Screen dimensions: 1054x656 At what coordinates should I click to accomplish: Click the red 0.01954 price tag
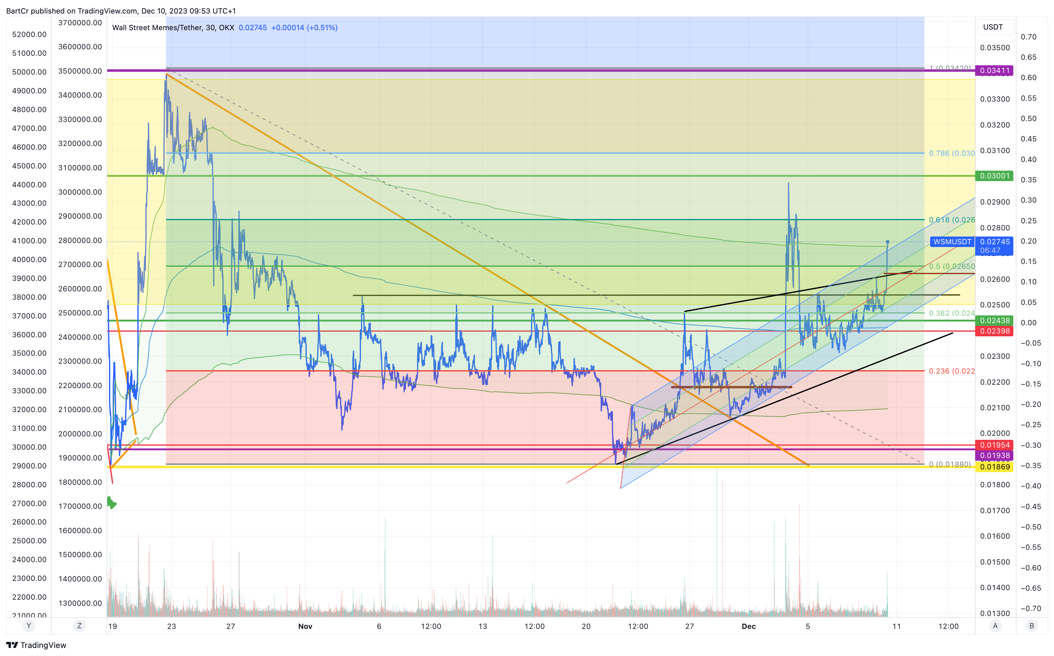tap(995, 445)
